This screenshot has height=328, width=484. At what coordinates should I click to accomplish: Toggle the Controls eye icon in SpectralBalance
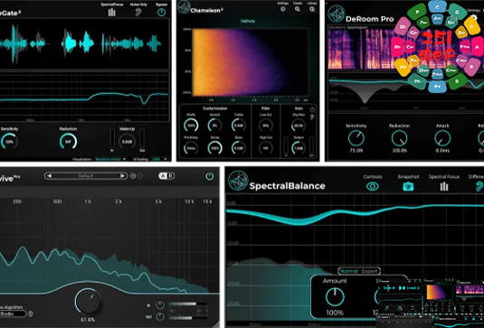tap(373, 186)
